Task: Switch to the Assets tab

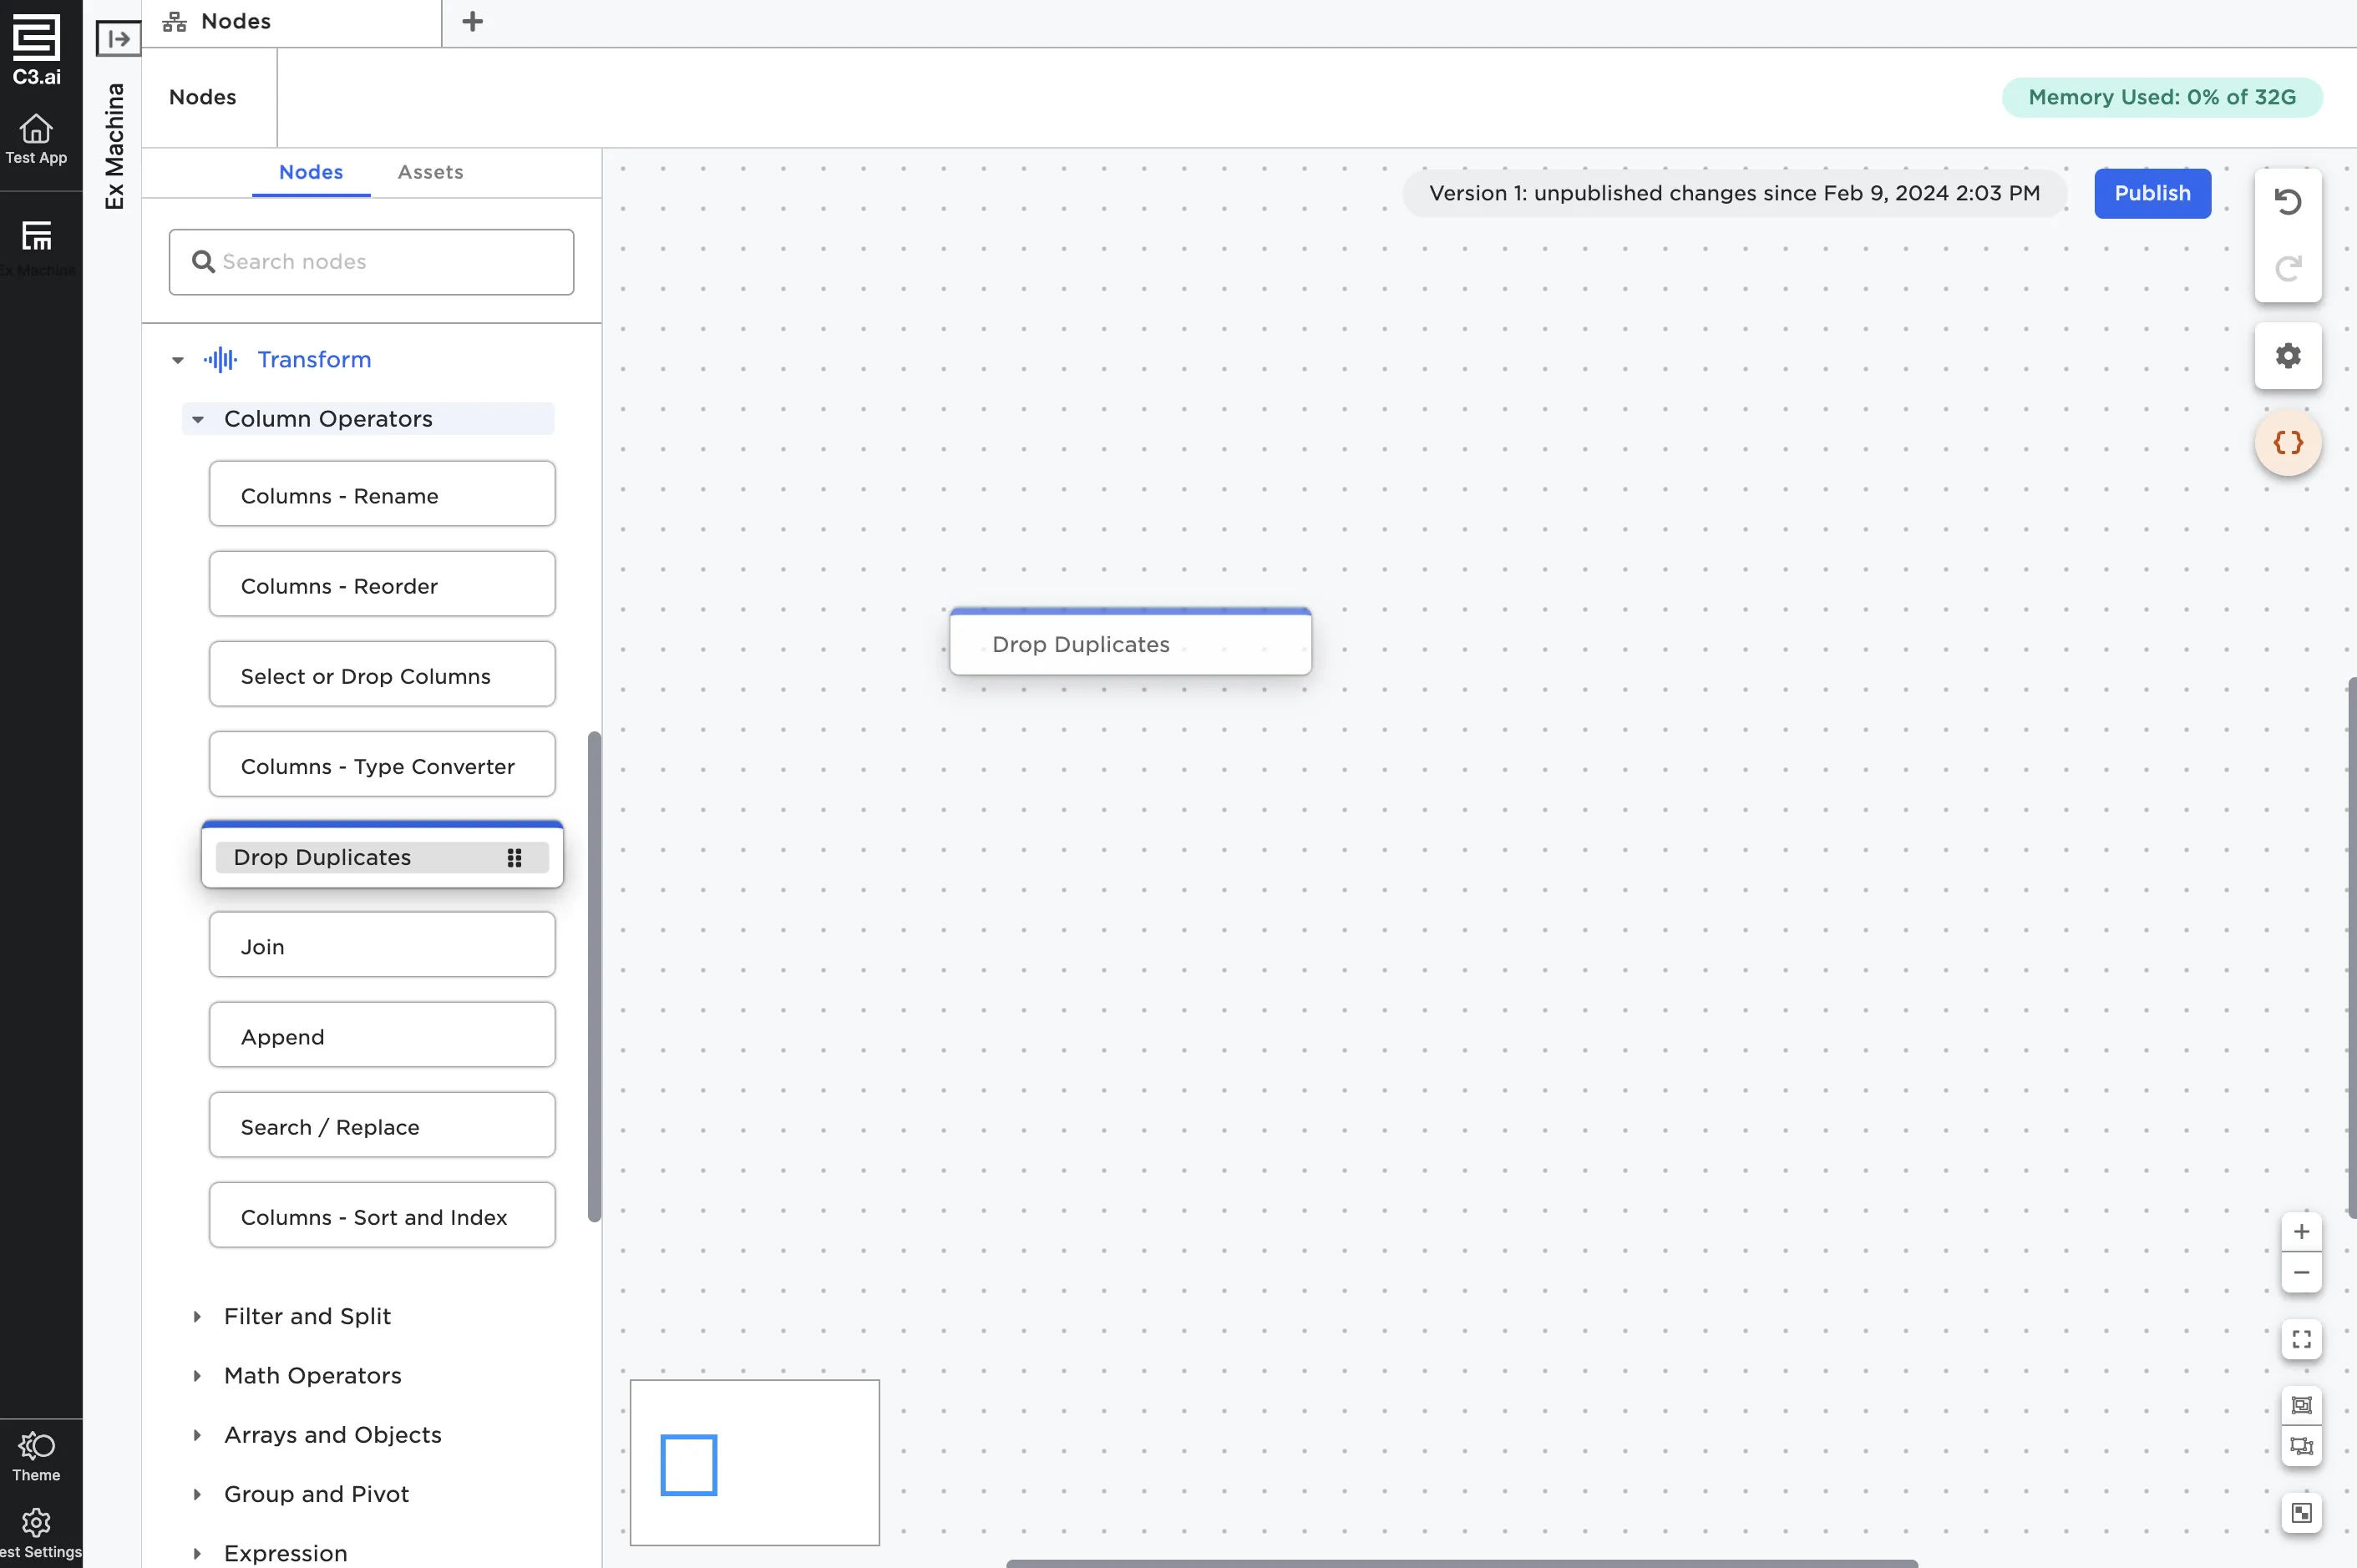Action: [x=430, y=172]
